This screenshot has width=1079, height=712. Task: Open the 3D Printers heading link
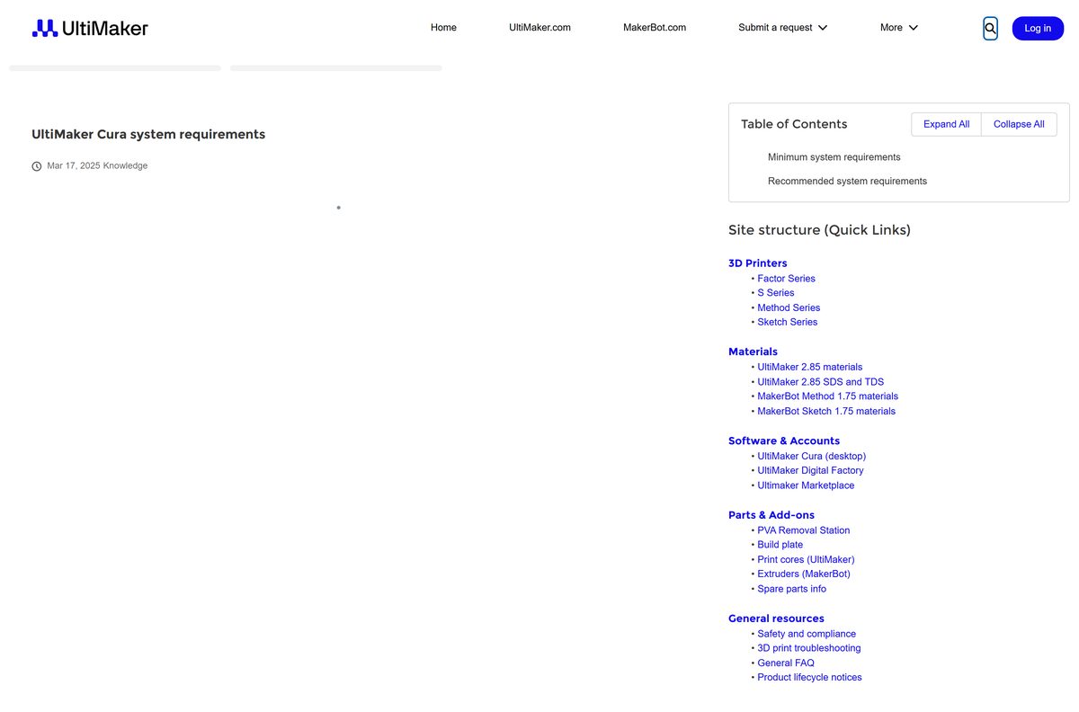tap(757, 263)
